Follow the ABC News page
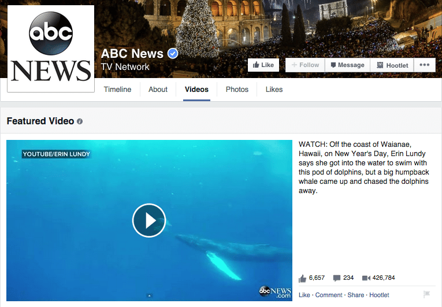 (305, 65)
